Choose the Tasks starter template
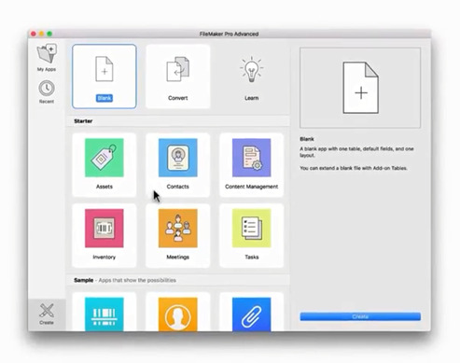The width and height of the screenshot is (460, 363). click(251, 235)
